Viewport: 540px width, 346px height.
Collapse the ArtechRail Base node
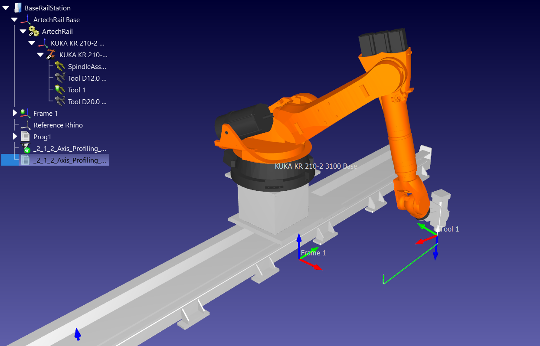(x=14, y=20)
